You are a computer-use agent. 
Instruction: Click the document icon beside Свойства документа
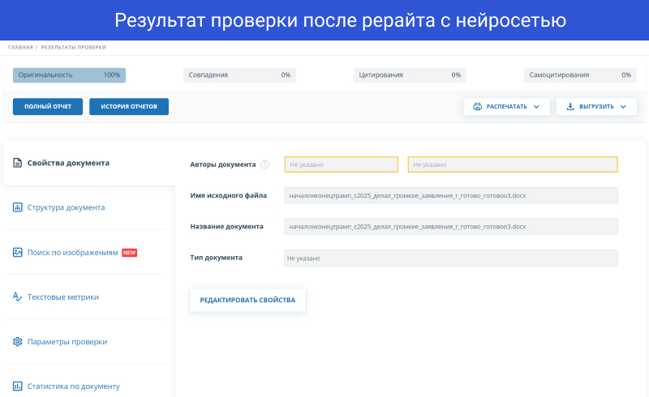click(x=17, y=163)
